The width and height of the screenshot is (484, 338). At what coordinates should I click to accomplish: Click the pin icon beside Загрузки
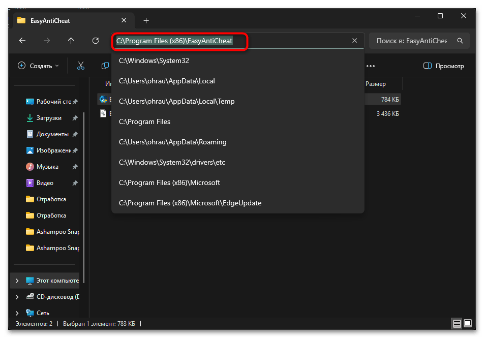[75, 118]
